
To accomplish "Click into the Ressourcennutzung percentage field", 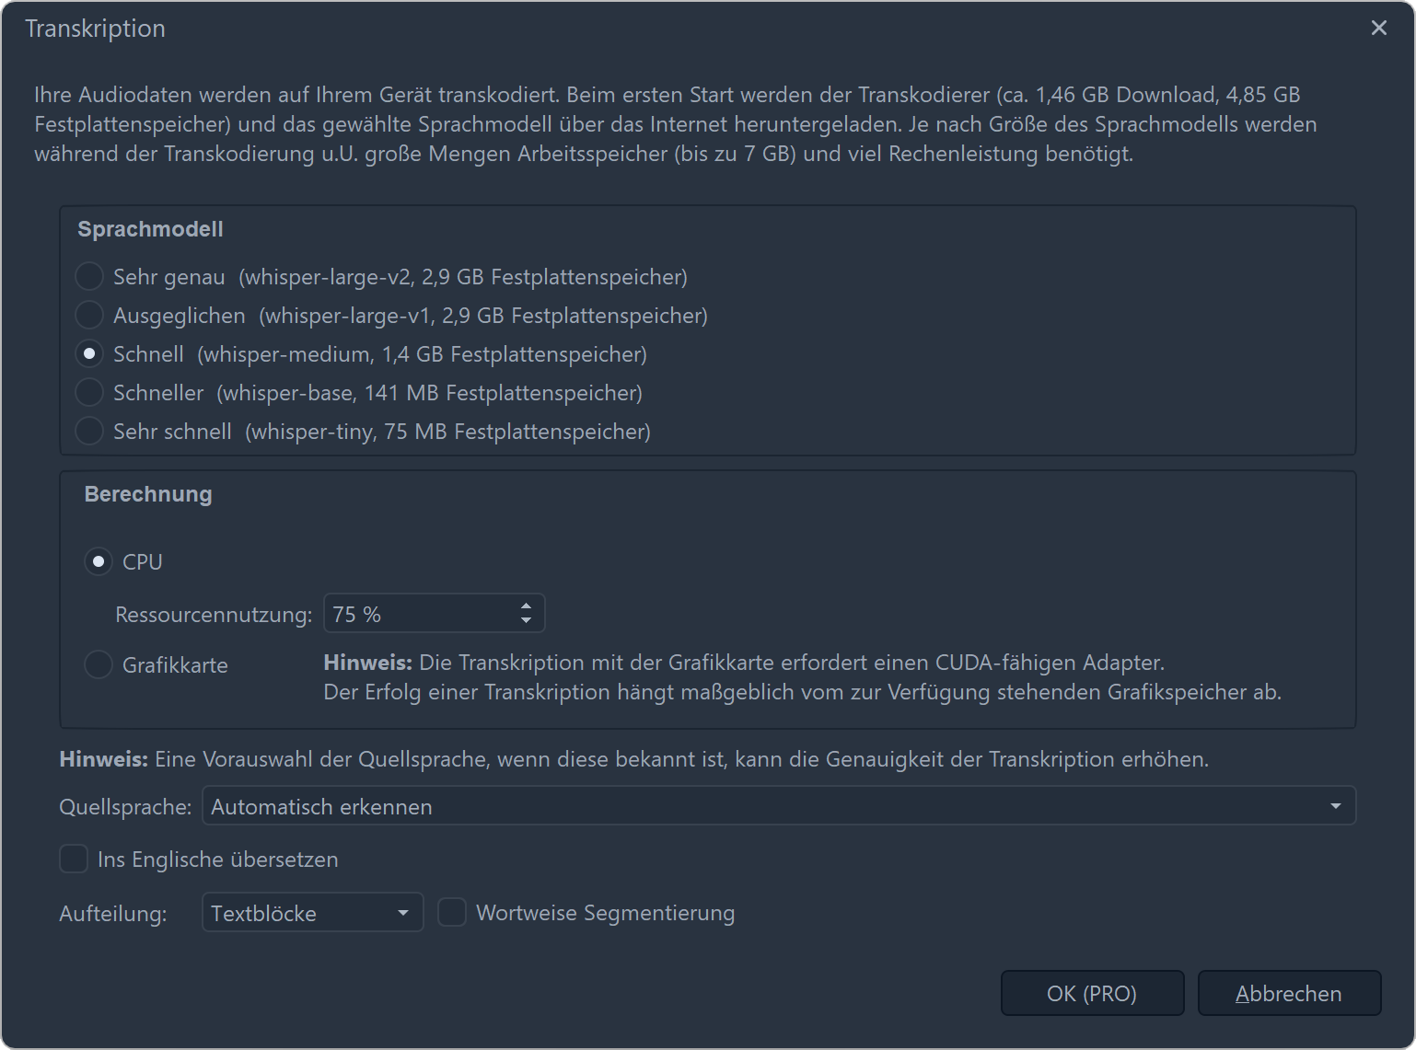I will point(414,613).
